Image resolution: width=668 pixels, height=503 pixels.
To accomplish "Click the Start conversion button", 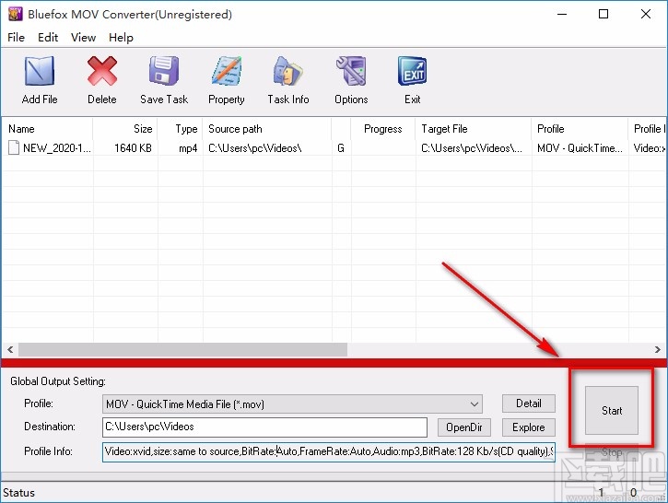I will [612, 410].
